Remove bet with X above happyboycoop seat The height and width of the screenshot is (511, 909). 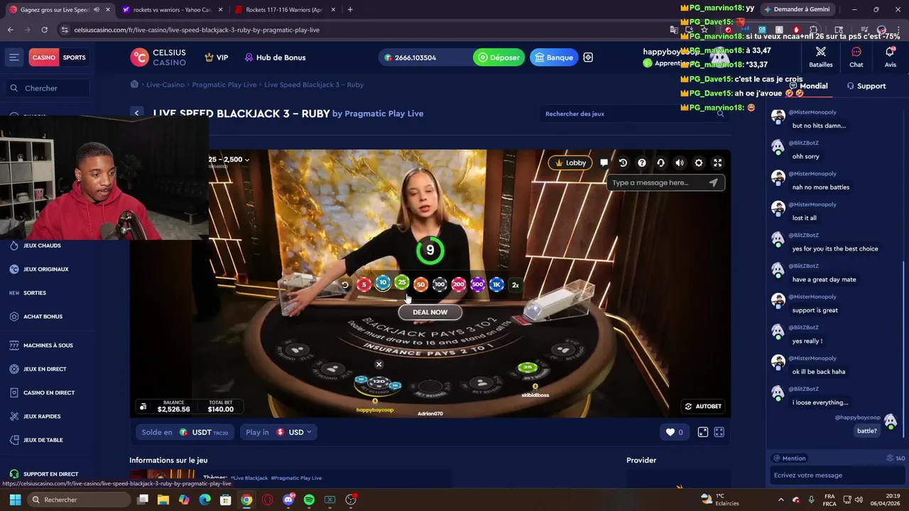[379, 365]
